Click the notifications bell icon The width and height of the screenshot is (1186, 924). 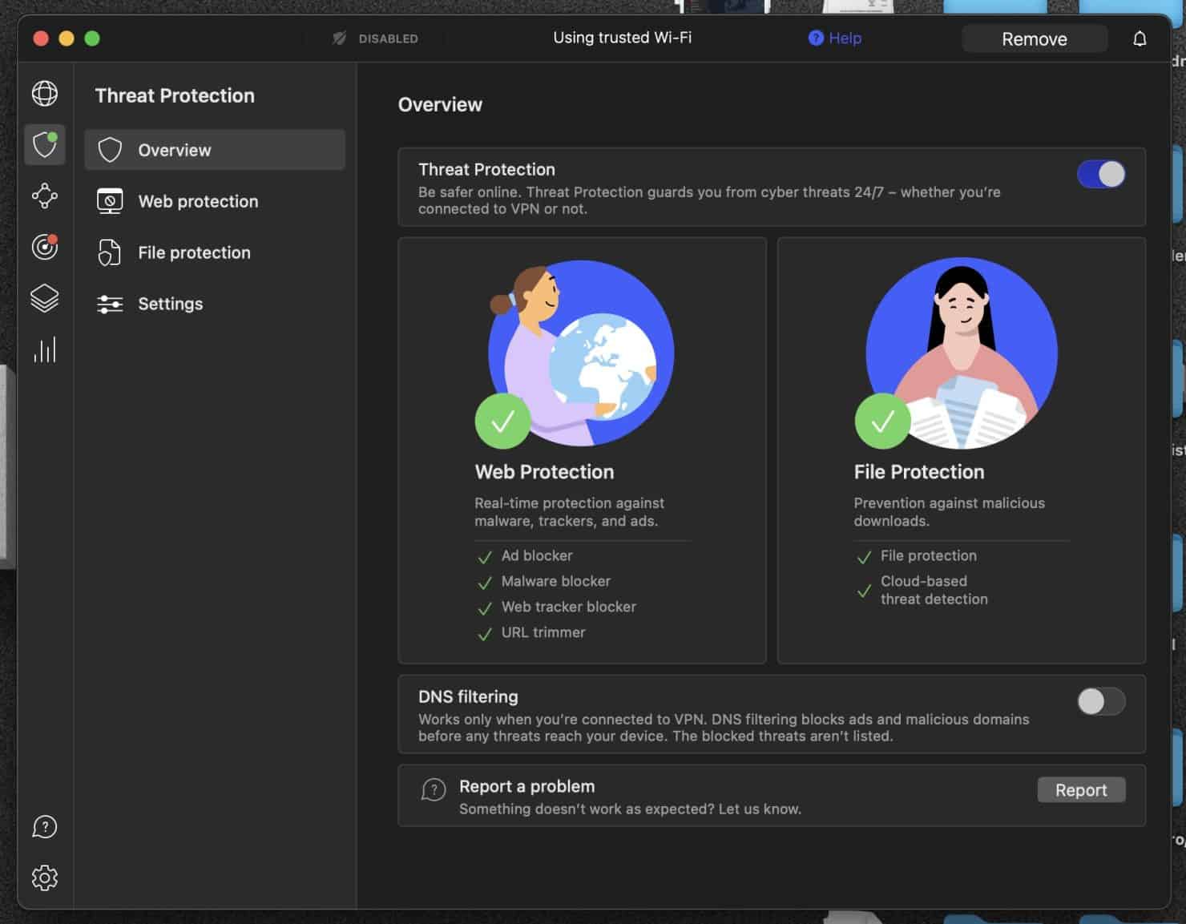pyautogui.click(x=1140, y=38)
